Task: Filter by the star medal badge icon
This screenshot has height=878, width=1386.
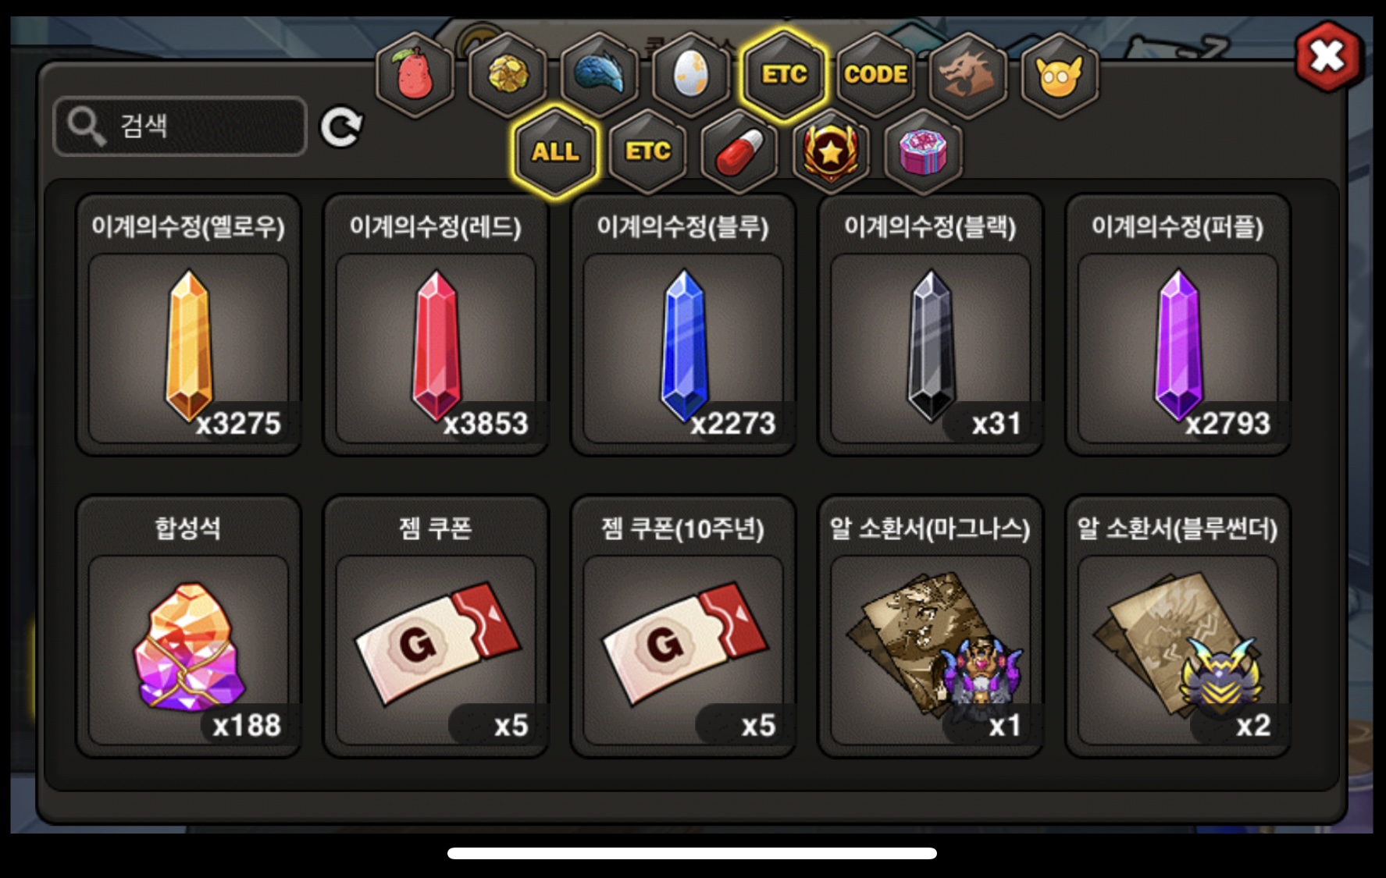Action: tap(831, 151)
